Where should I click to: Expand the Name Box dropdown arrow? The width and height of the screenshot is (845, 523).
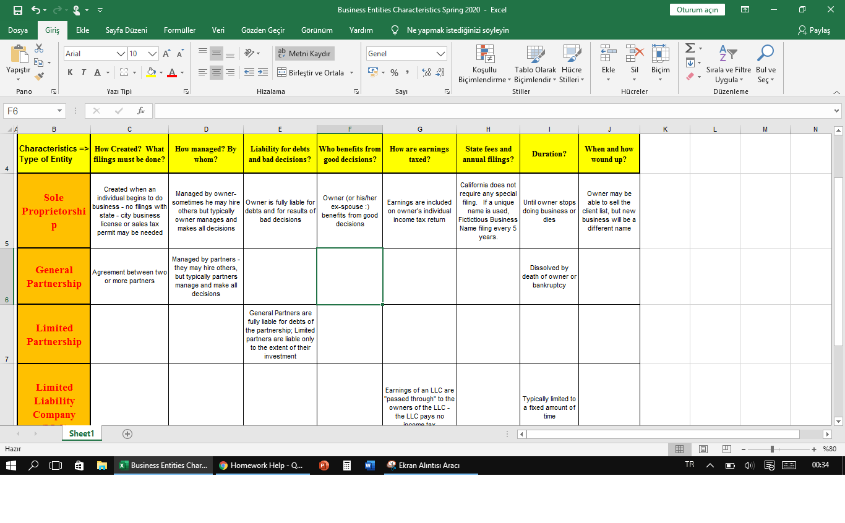pos(60,111)
